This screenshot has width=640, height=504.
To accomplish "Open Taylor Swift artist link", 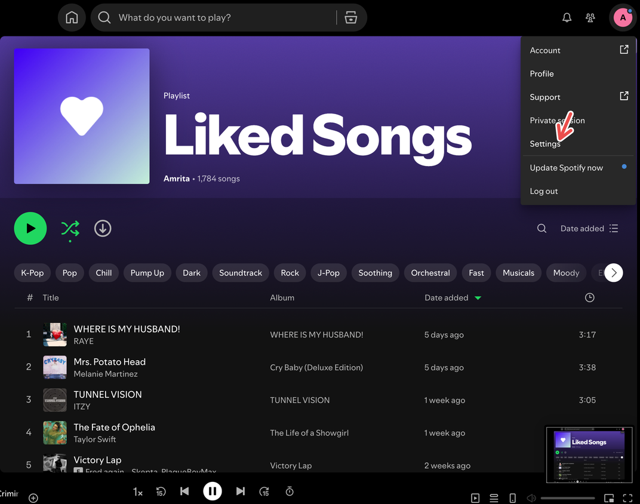I will tap(95, 439).
